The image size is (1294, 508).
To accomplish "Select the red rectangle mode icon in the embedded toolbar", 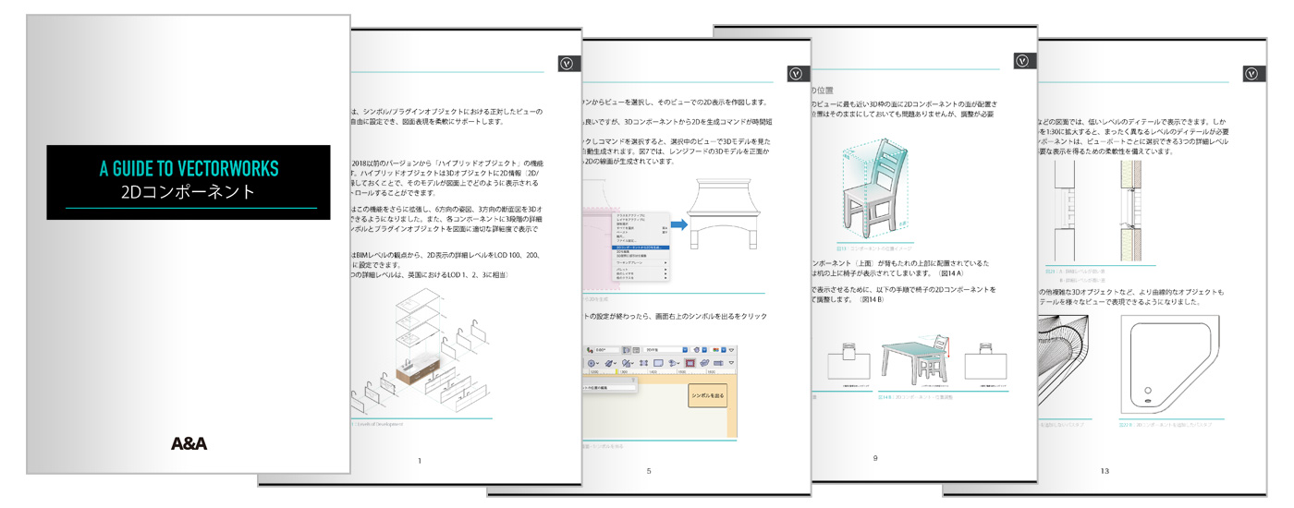I will point(690,364).
